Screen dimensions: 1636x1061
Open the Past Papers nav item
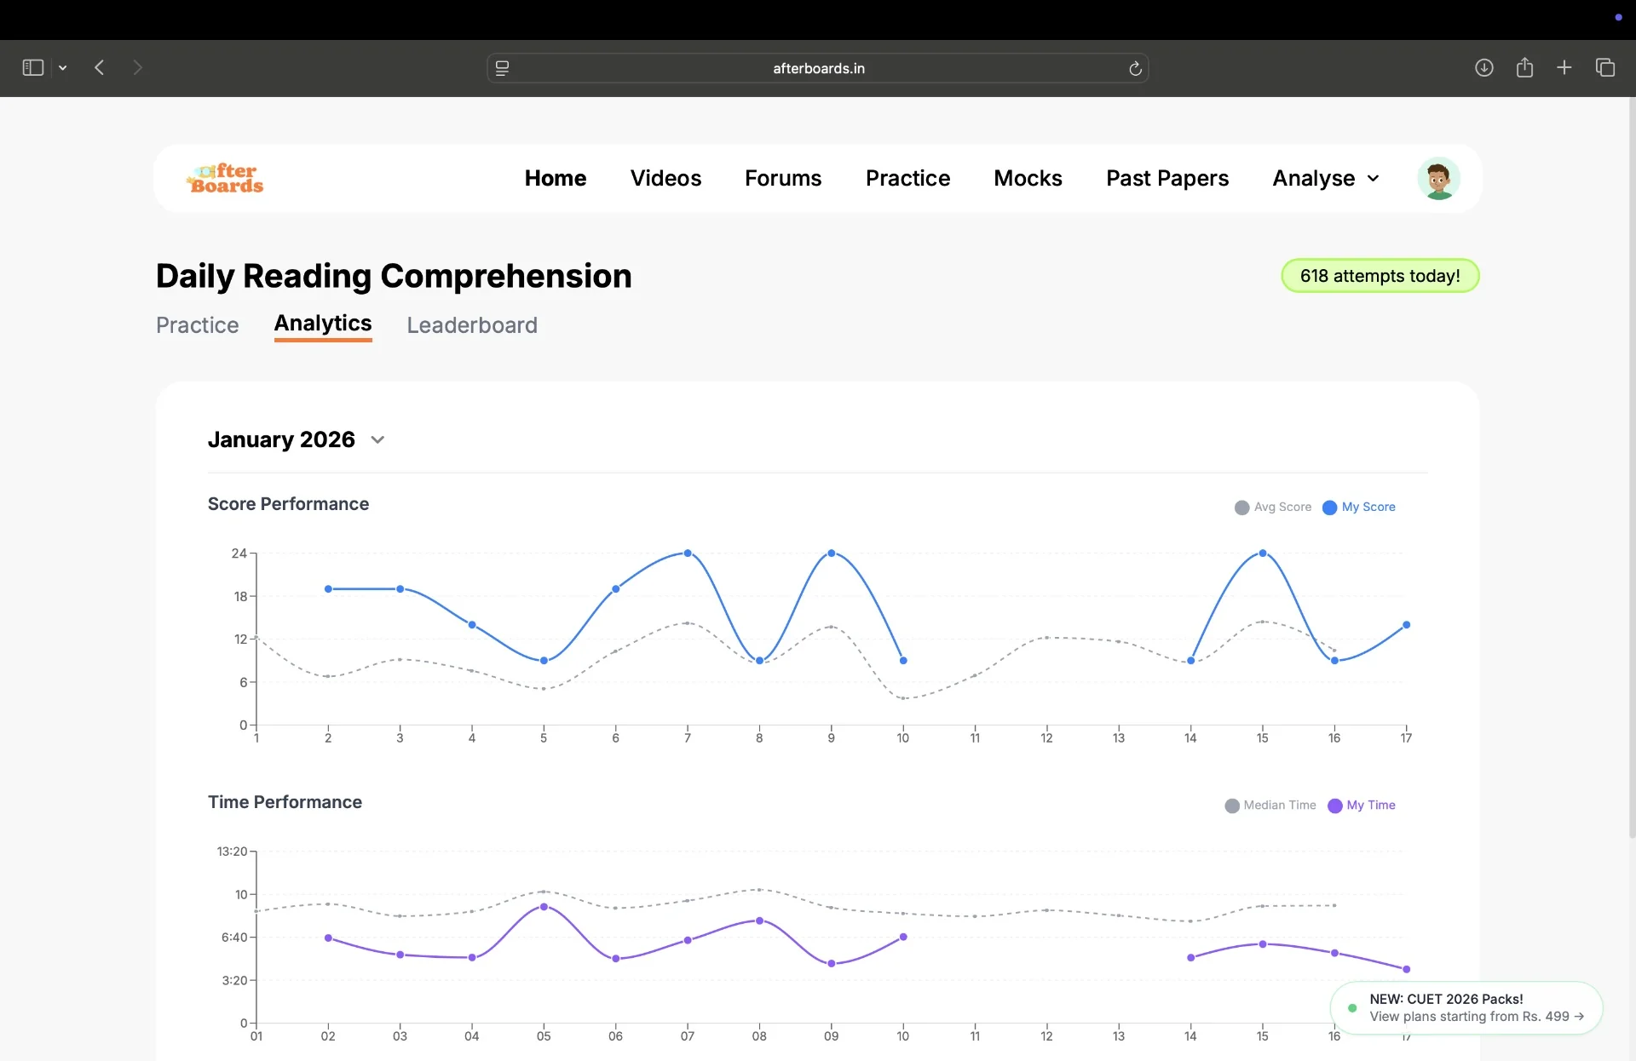1167,178
